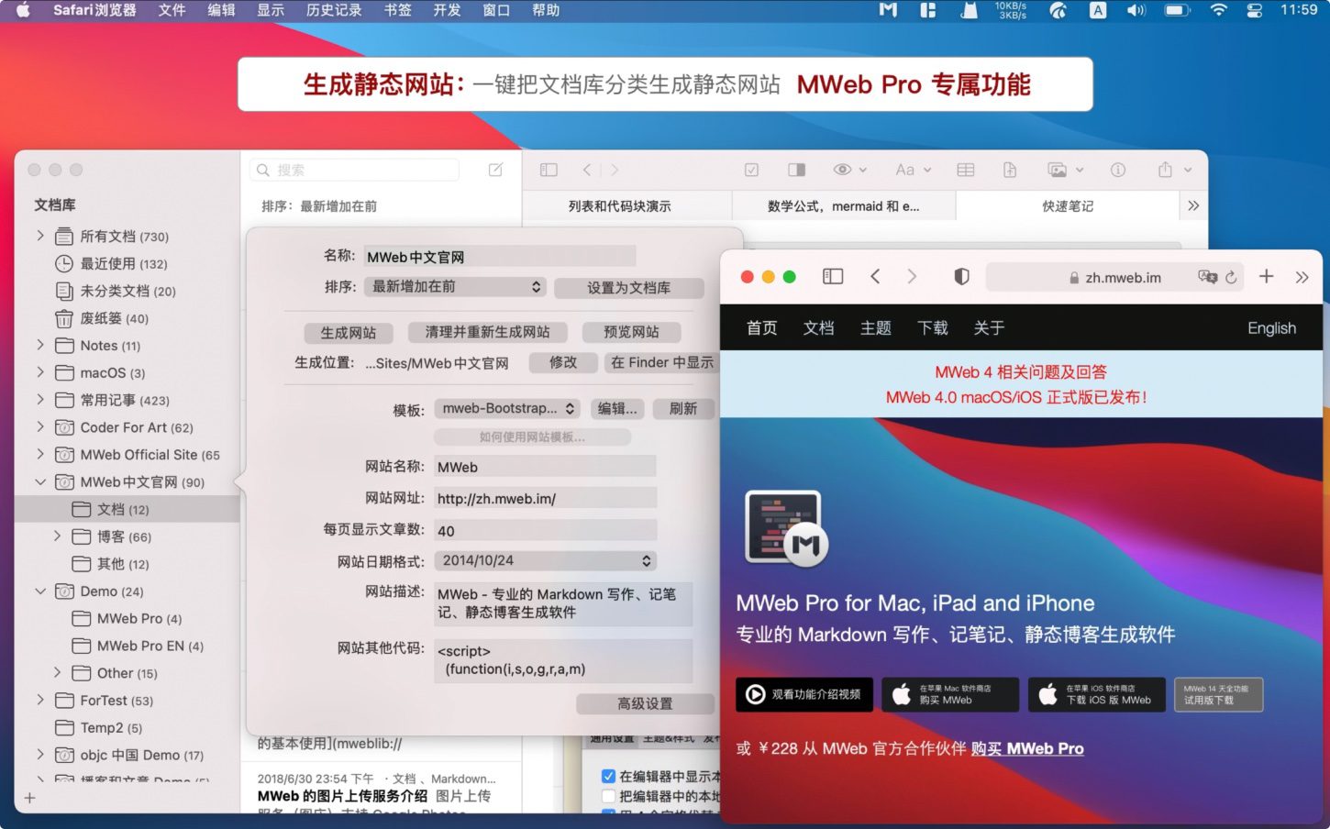Click the new document compose icon

point(495,170)
